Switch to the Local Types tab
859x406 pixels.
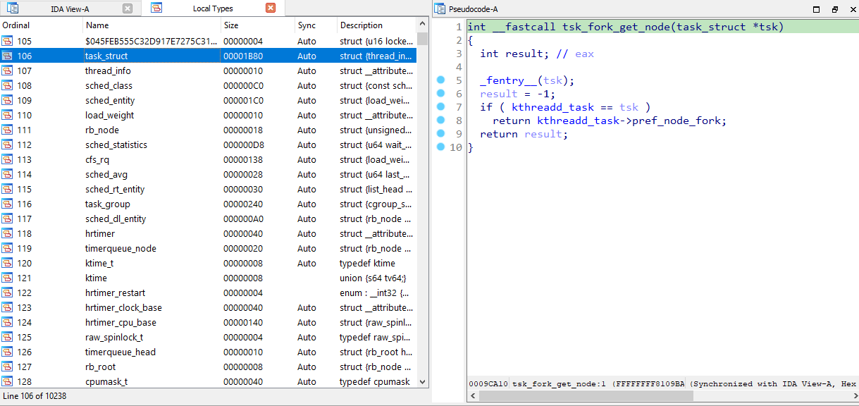point(213,8)
